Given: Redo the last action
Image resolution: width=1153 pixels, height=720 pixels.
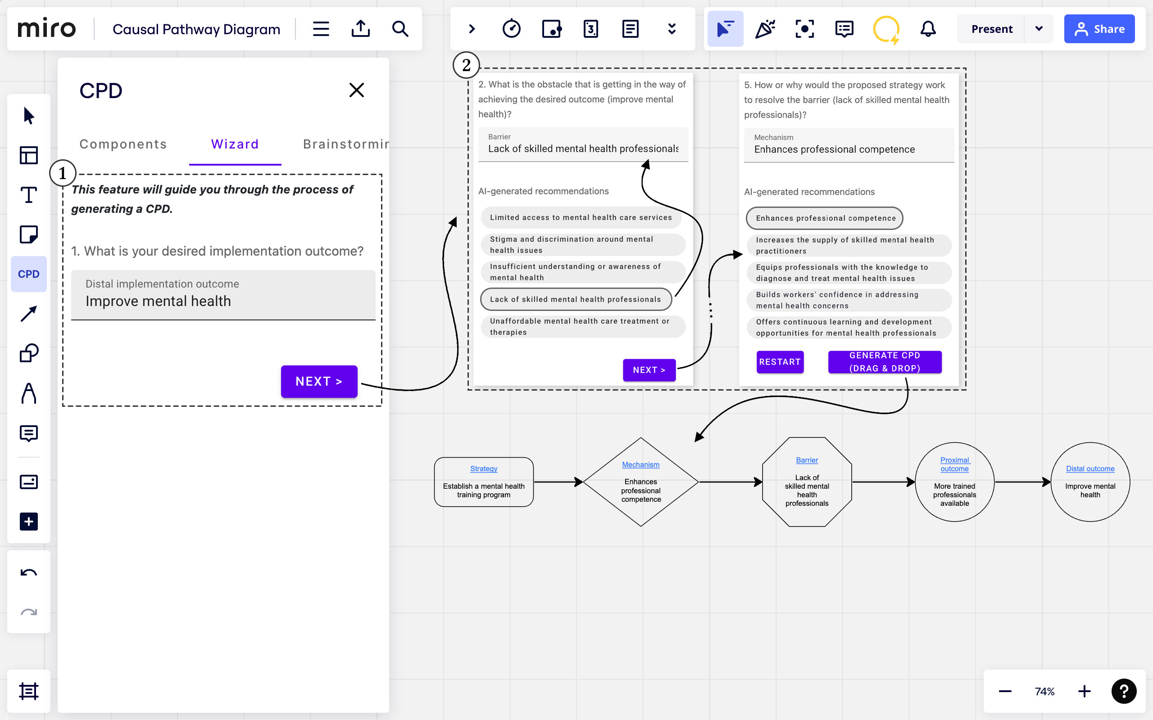Looking at the screenshot, I should [x=28, y=612].
